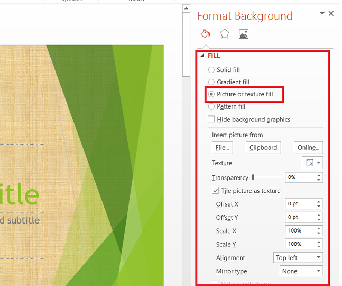
Task: Increase Offset X with up arrow
Action: (x=319, y=202)
